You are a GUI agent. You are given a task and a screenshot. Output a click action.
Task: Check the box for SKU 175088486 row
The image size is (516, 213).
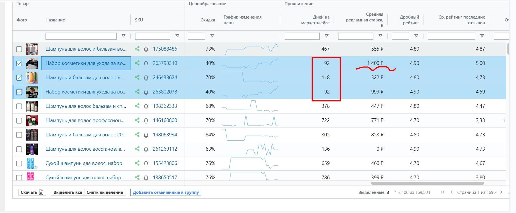tap(19, 49)
